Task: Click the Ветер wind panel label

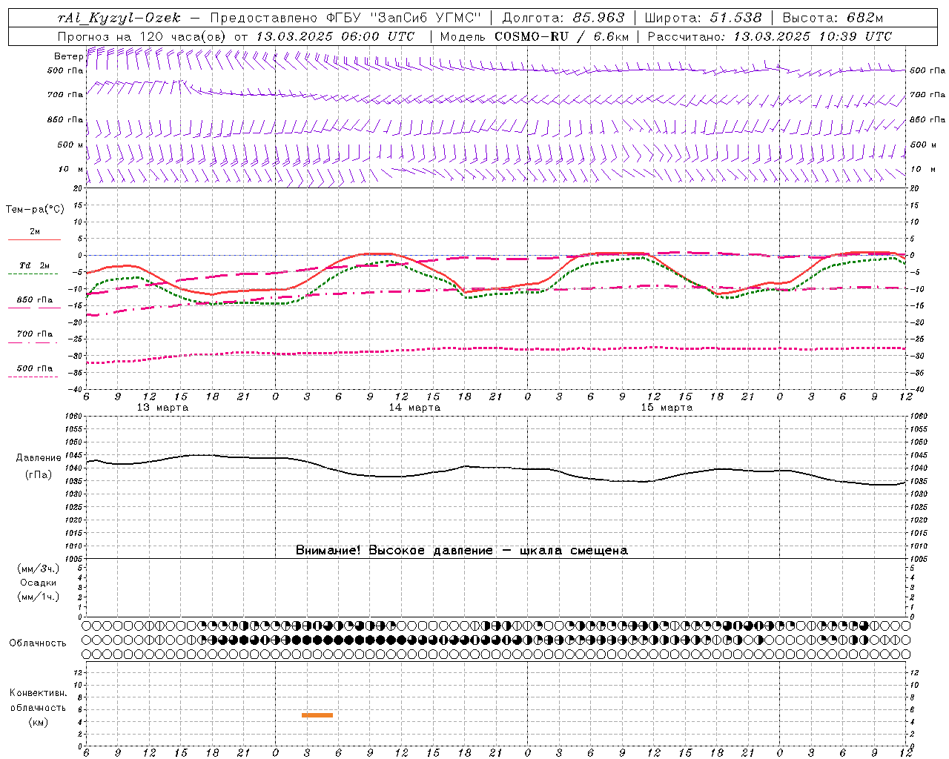Action: coord(68,56)
